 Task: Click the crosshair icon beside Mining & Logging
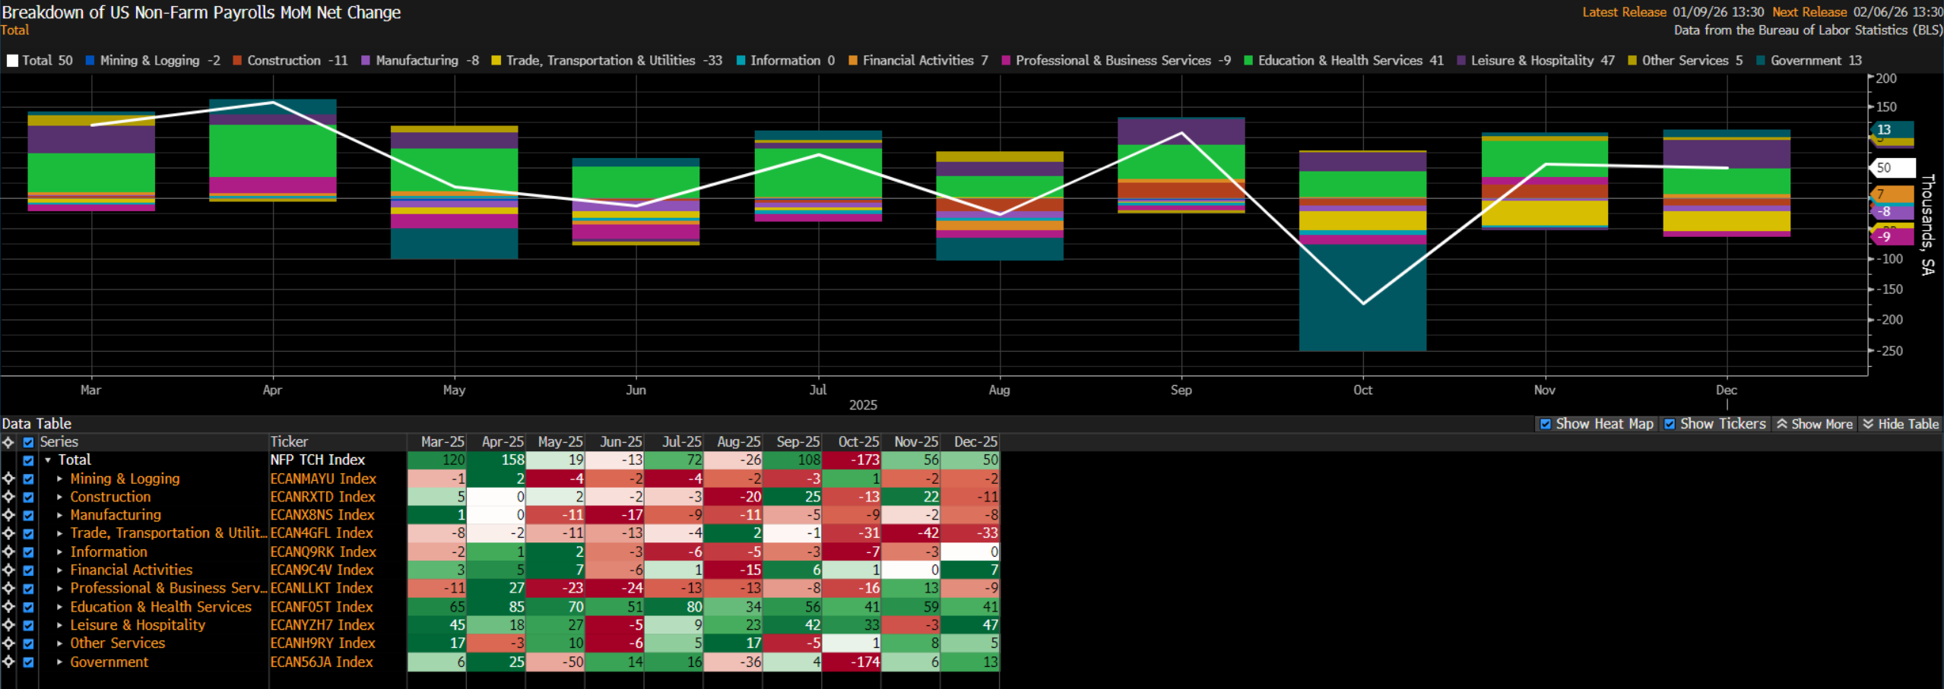8,479
